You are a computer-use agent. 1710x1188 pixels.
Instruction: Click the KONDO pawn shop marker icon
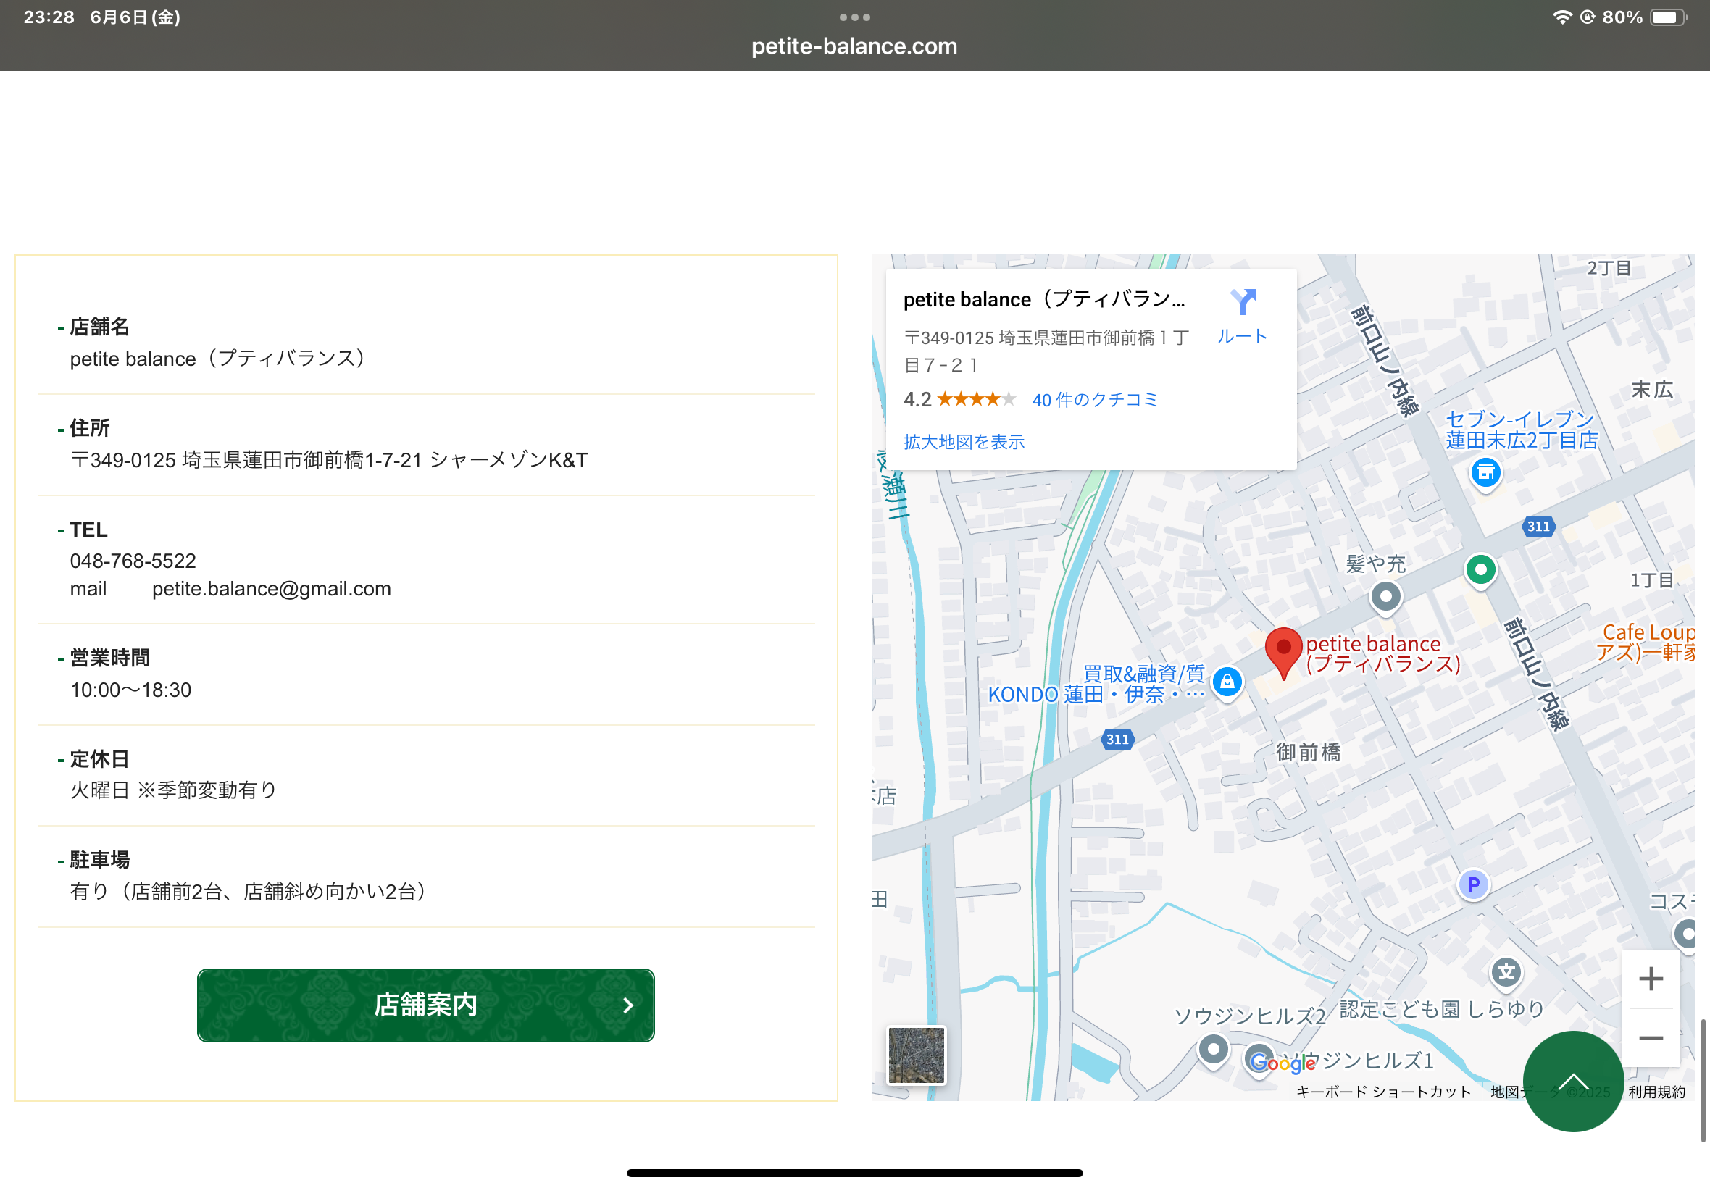(1227, 682)
